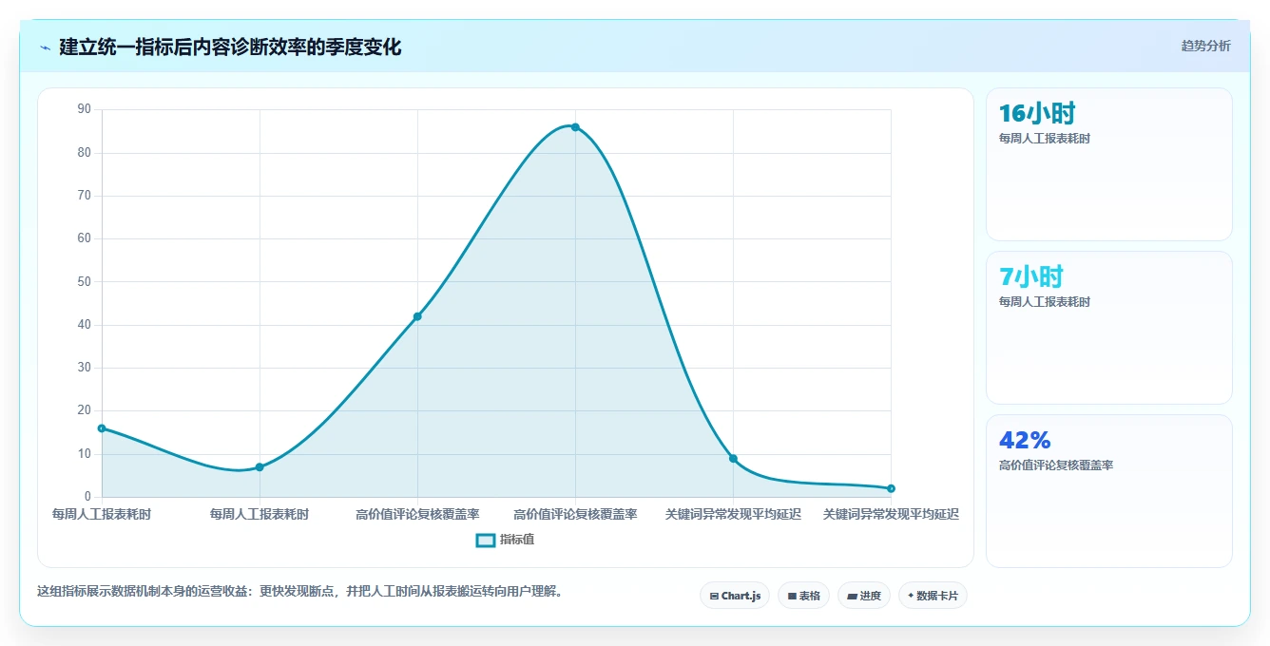The width and height of the screenshot is (1270, 646).
Task: Click the chart data point at value 9
Action: point(733,459)
